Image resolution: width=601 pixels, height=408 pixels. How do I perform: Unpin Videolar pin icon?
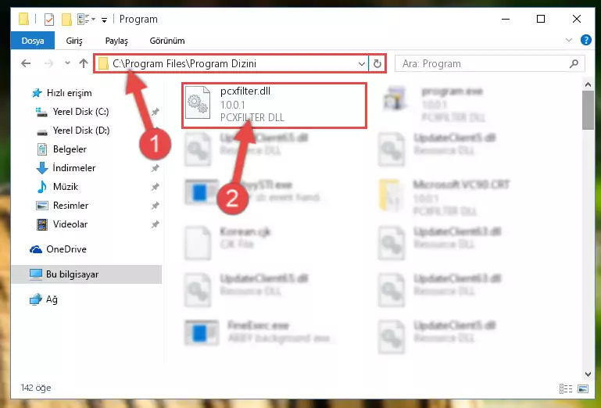click(155, 224)
